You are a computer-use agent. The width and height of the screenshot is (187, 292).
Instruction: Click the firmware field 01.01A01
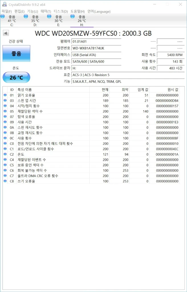coord(96,42)
